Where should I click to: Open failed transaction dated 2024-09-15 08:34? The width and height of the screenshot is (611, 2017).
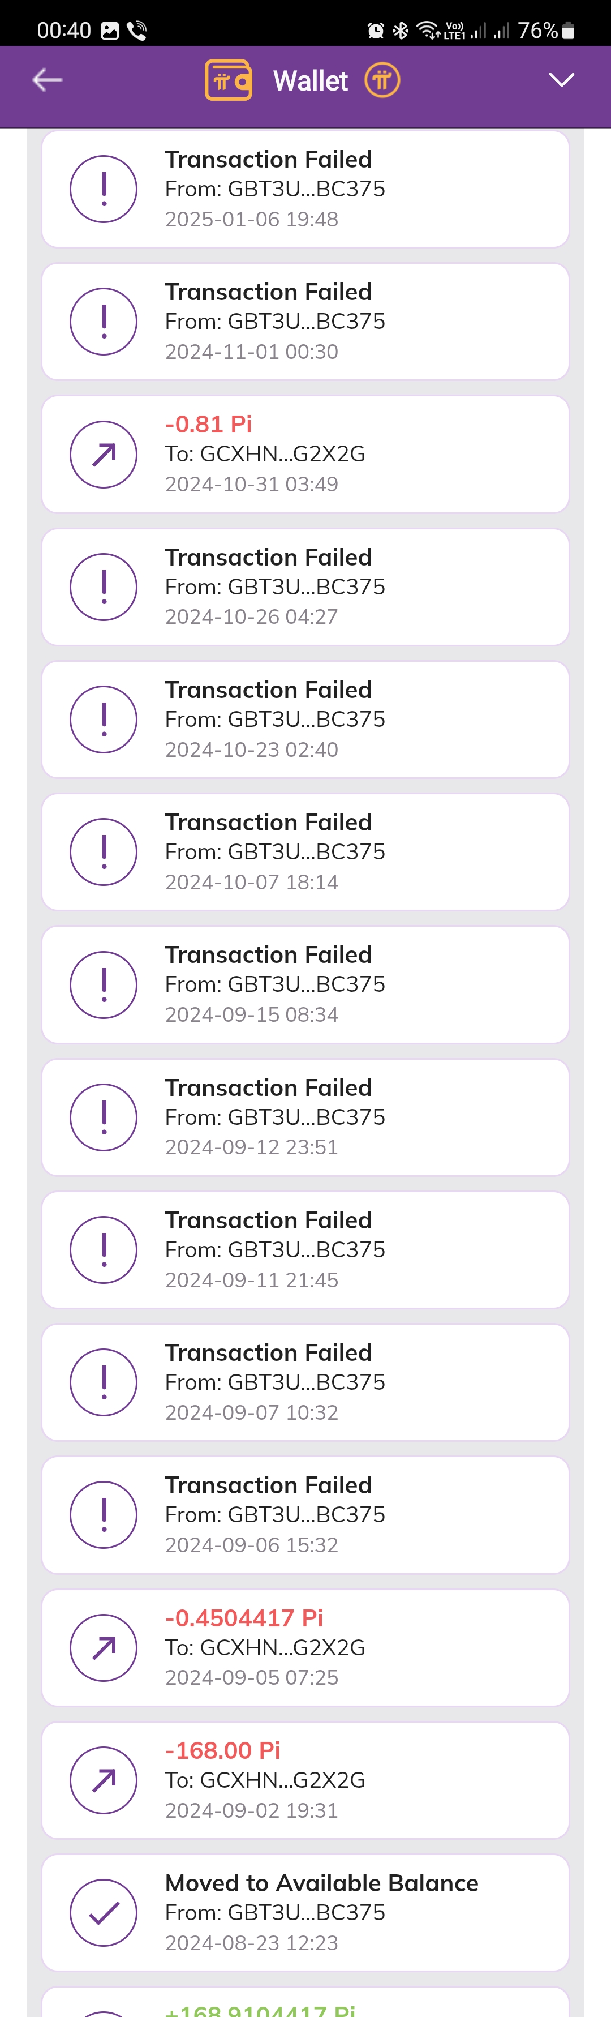[305, 984]
